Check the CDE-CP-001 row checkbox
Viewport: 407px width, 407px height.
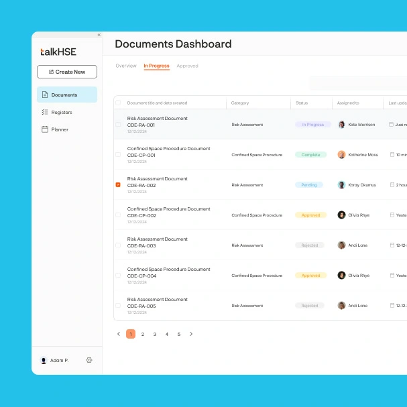(x=118, y=154)
